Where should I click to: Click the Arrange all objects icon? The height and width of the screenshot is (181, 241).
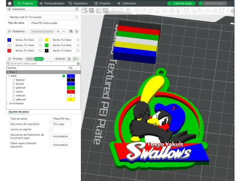click(105, 11)
